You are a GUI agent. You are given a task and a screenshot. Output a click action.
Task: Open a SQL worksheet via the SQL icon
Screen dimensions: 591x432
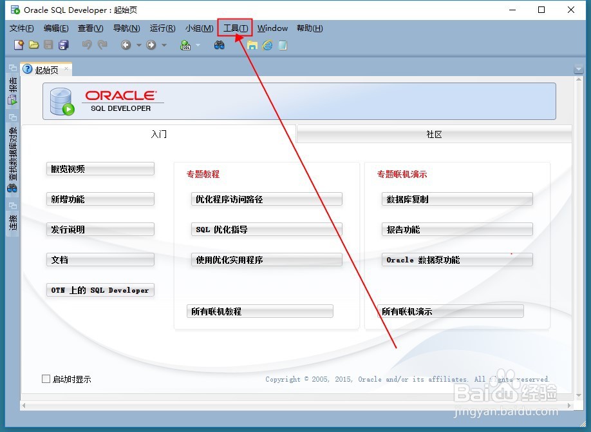pos(186,45)
